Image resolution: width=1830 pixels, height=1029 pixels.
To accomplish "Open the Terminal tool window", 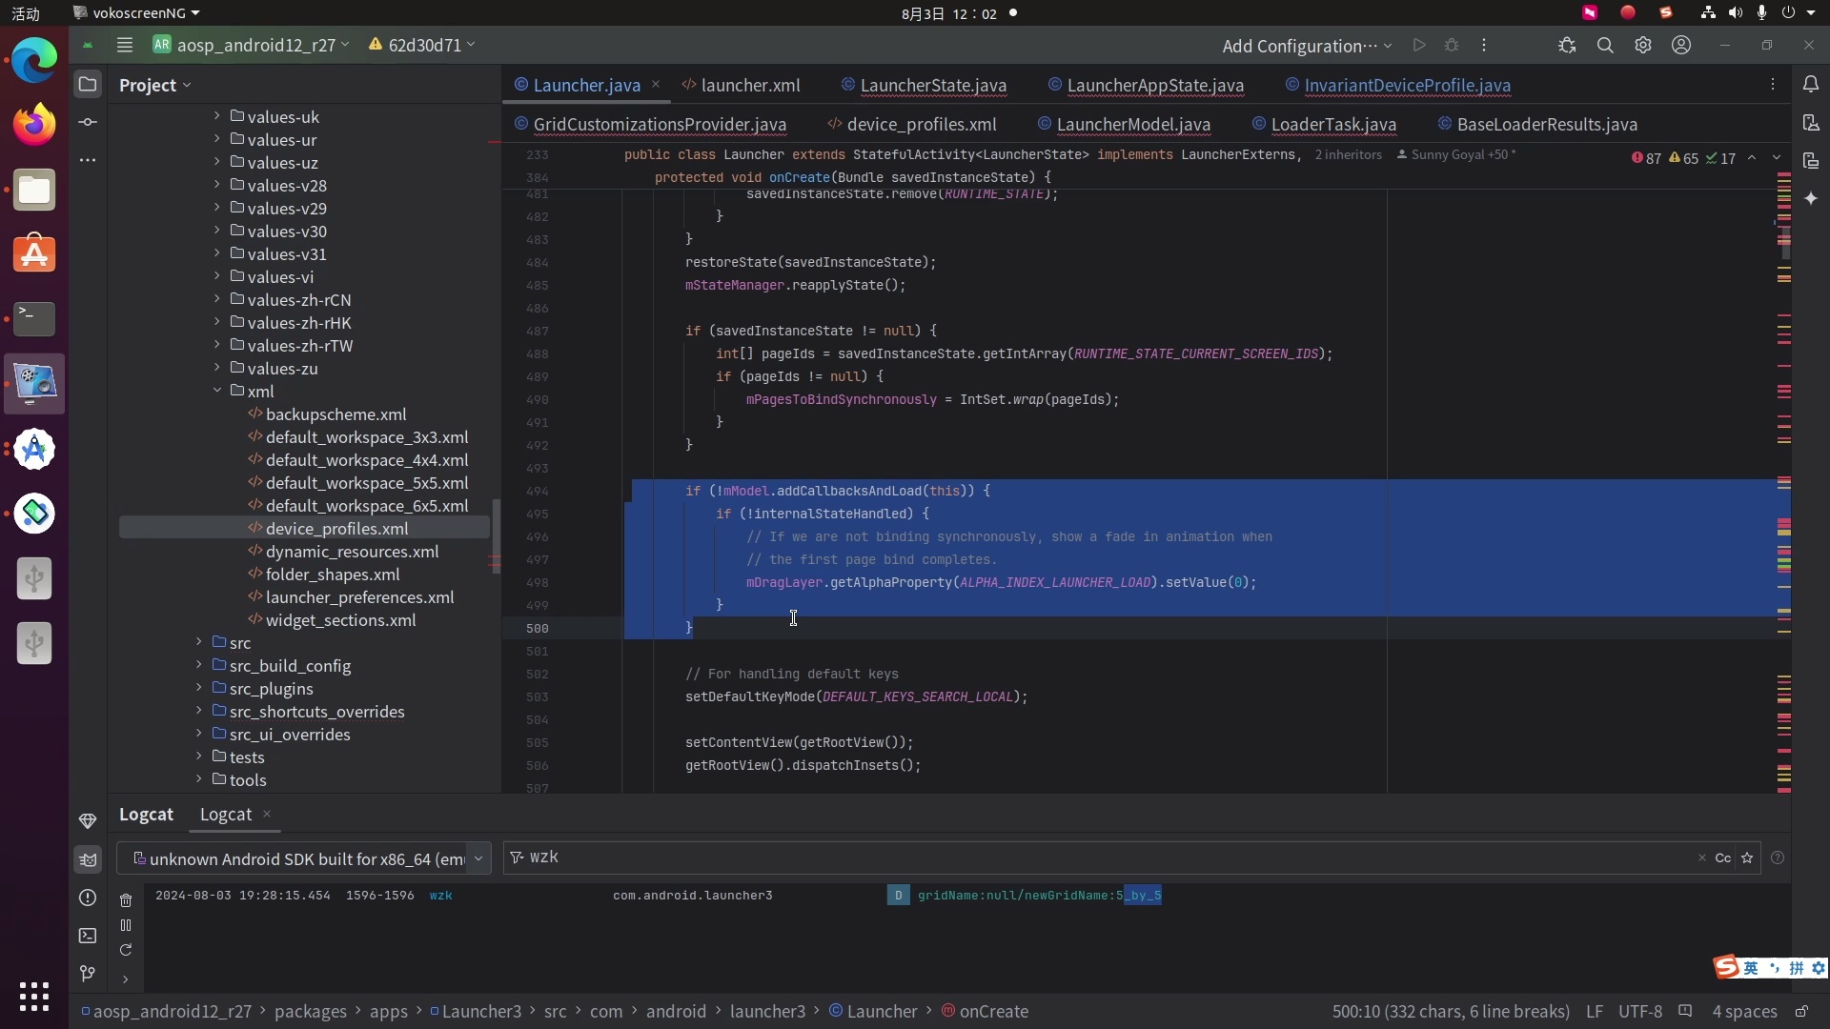I will [x=88, y=936].
